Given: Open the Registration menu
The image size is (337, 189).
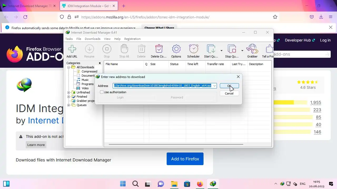Looking at the screenshot, I should 132,39.
